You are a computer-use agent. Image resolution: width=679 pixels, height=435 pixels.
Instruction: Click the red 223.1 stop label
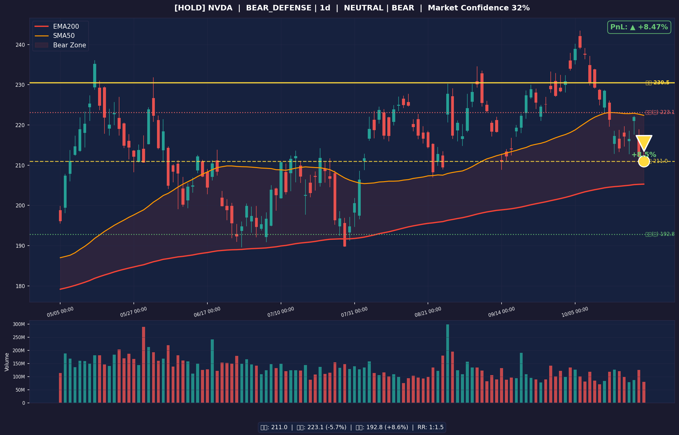pos(660,112)
